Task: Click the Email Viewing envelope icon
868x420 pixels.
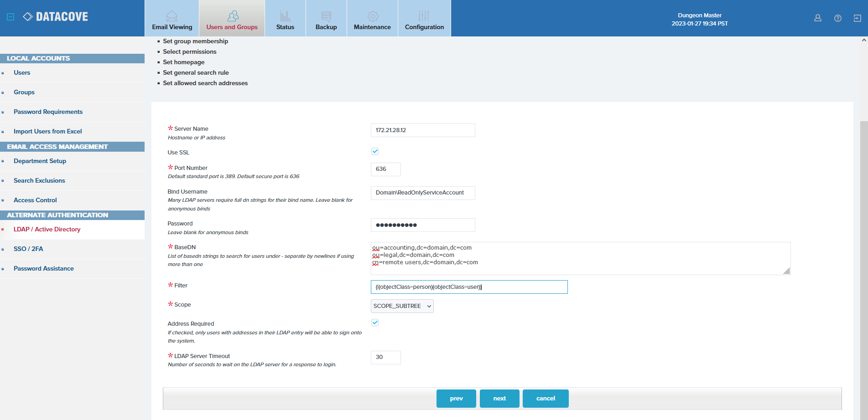Action: (x=172, y=16)
